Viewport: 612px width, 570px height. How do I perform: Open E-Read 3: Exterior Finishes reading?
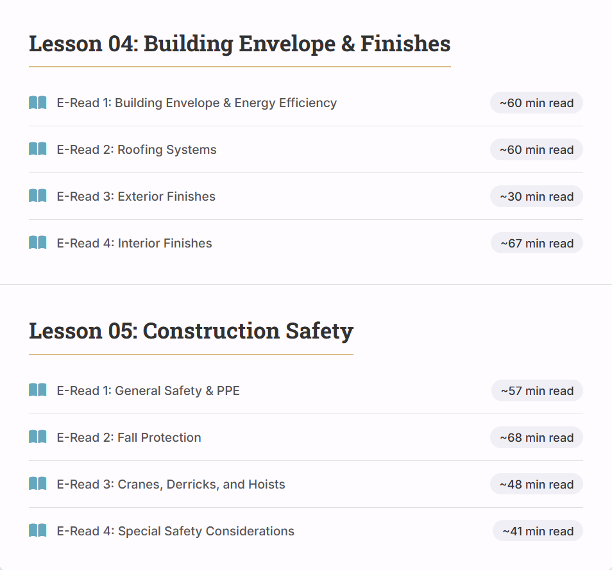click(136, 196)
